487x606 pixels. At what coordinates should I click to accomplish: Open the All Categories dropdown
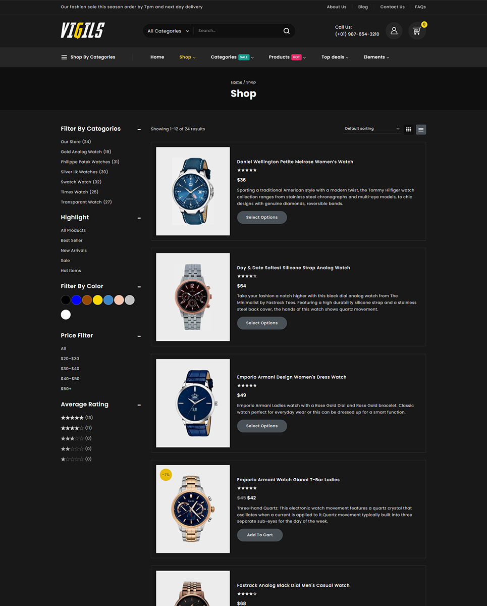pos(168,31)
